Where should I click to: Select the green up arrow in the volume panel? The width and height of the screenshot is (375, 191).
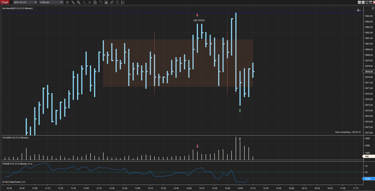coord(240,139)
